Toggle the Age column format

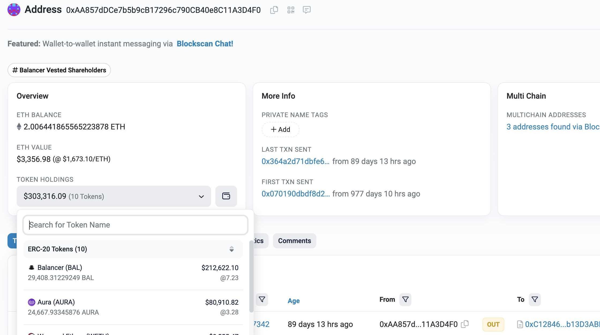[x=294, y=301]
